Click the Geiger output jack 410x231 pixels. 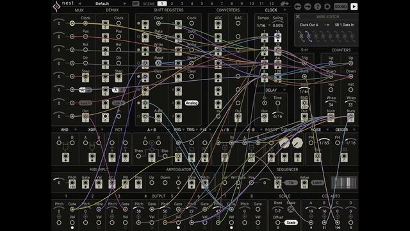click(x=344, y=157)
